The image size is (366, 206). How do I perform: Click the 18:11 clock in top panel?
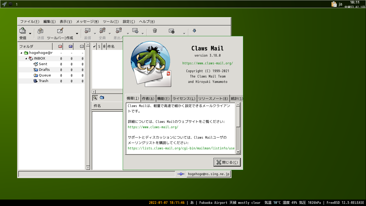[x=355, y=2]
